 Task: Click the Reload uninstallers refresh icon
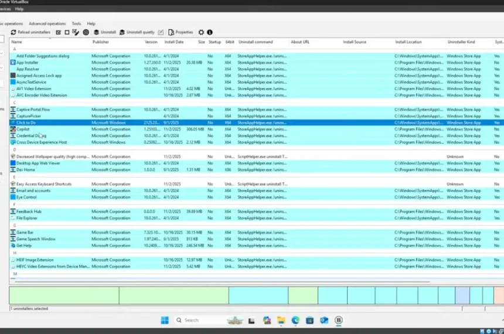(x=13, y=32)
